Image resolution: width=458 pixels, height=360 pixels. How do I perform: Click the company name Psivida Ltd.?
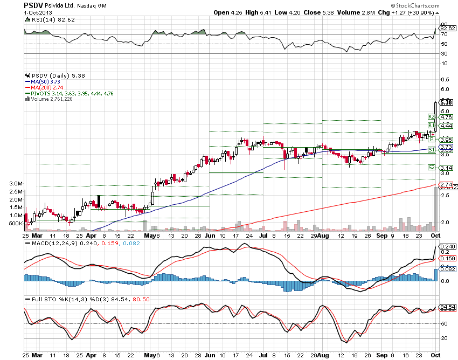pyautogui.click(x=60, y=6)
